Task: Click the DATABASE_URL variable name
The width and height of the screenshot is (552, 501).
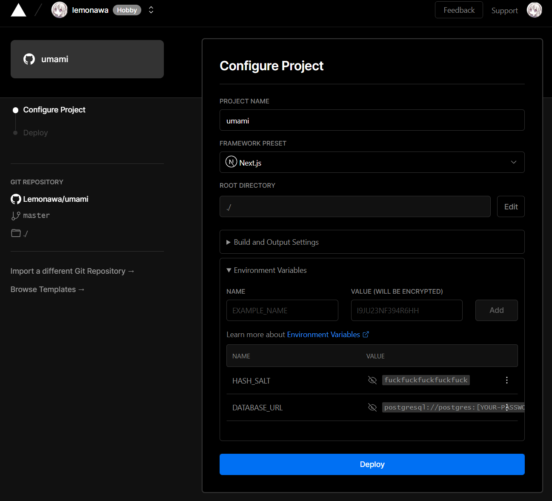Action: 257,408
